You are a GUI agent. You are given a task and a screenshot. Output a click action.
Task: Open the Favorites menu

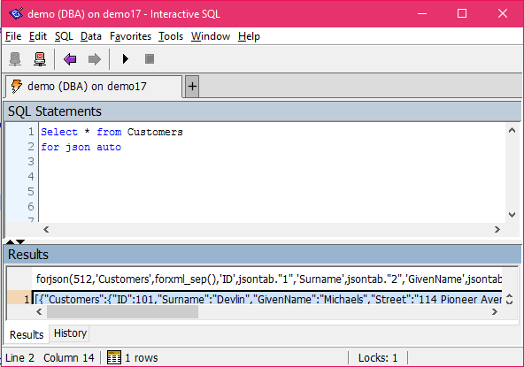(130, 36)
